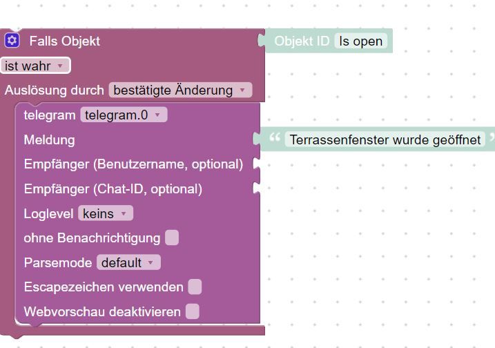Edit the 'Terrassenfenster wurde geöffnet' text field
Viewport: 495px width, 348px height.
click(x=385, y=139)
